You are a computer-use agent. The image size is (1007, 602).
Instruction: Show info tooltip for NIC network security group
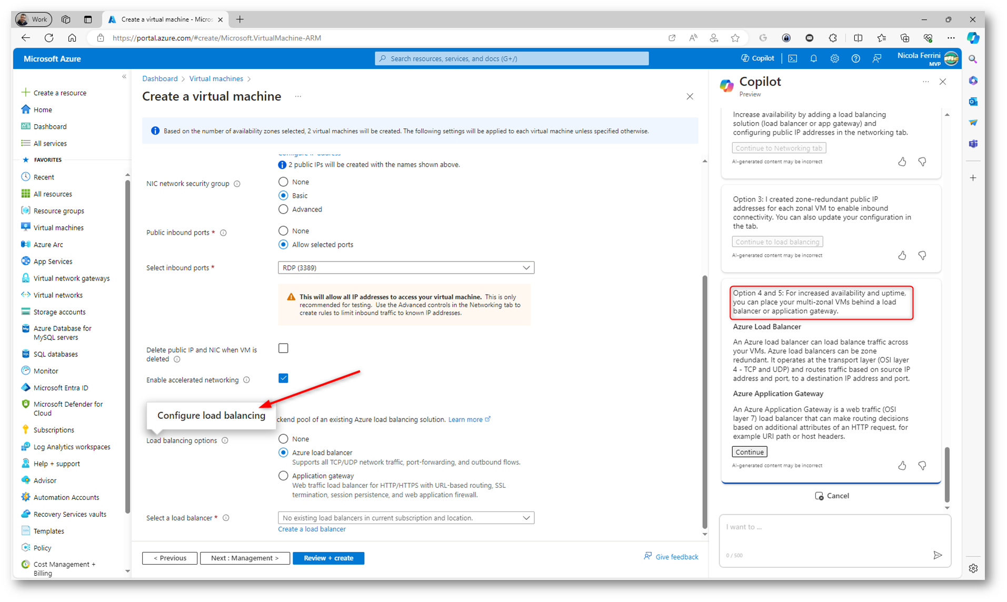click(x=237, y=184)
